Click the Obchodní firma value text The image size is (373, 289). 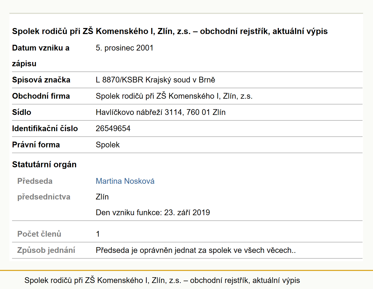(x=174, y=96)
